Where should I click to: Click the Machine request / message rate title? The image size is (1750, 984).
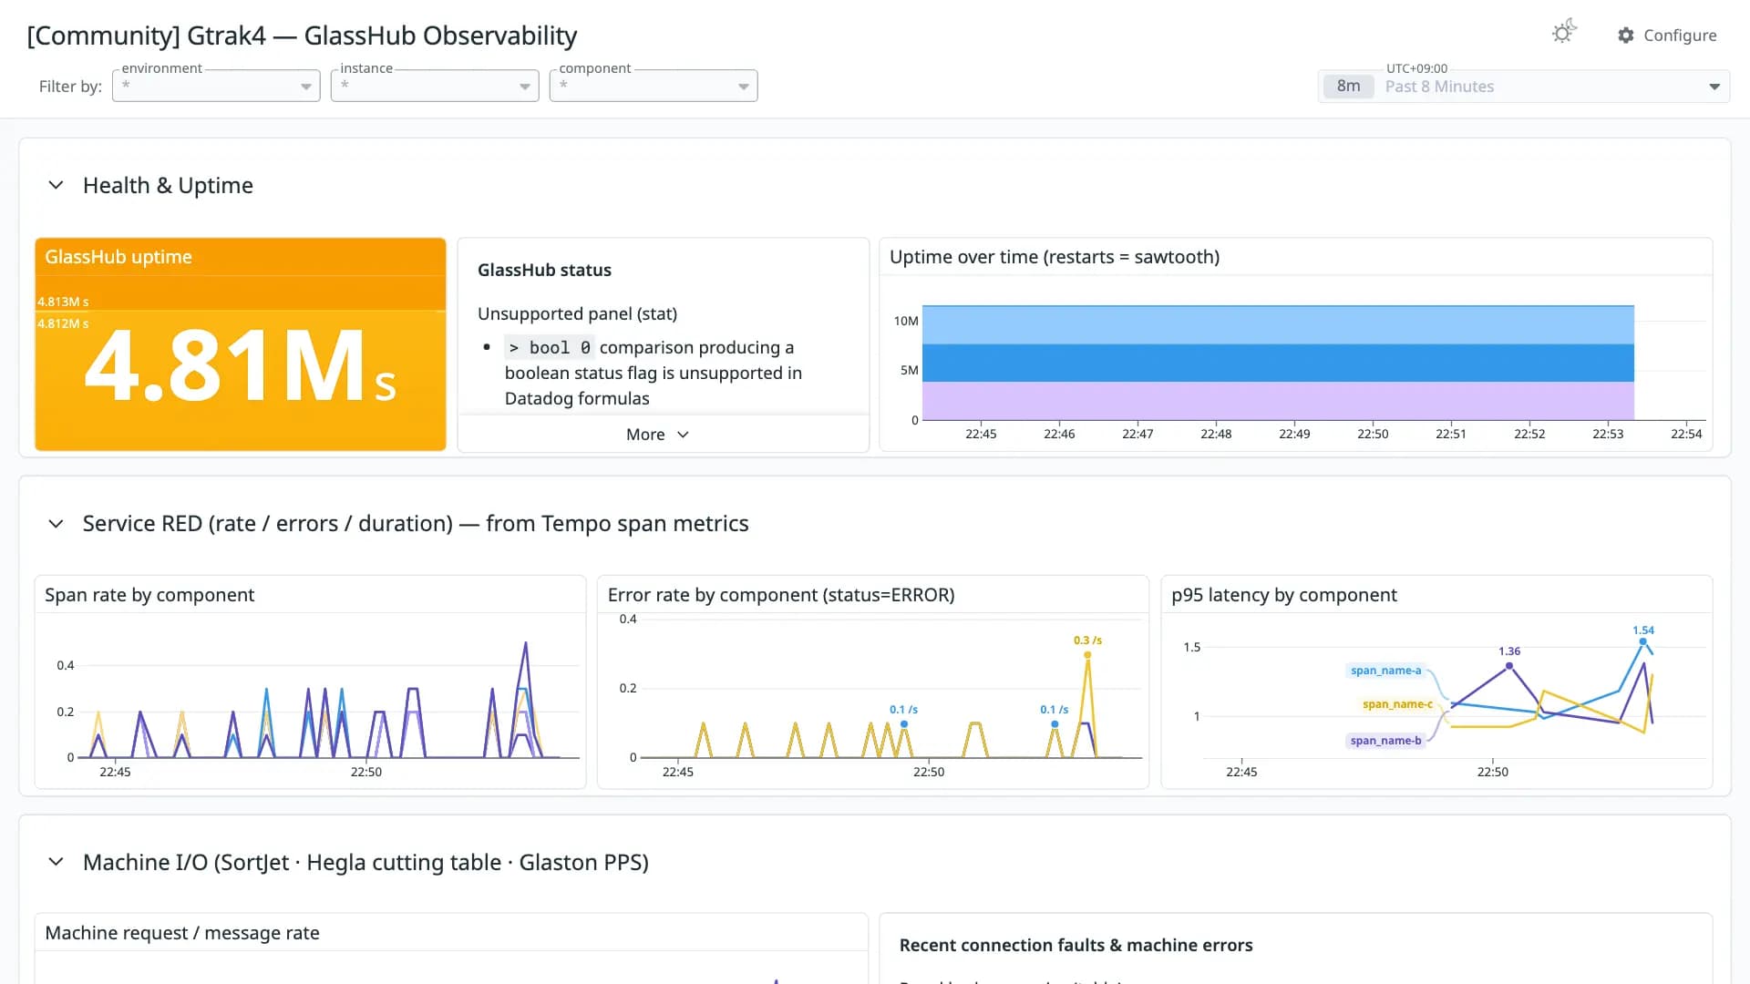coord(182,933)
